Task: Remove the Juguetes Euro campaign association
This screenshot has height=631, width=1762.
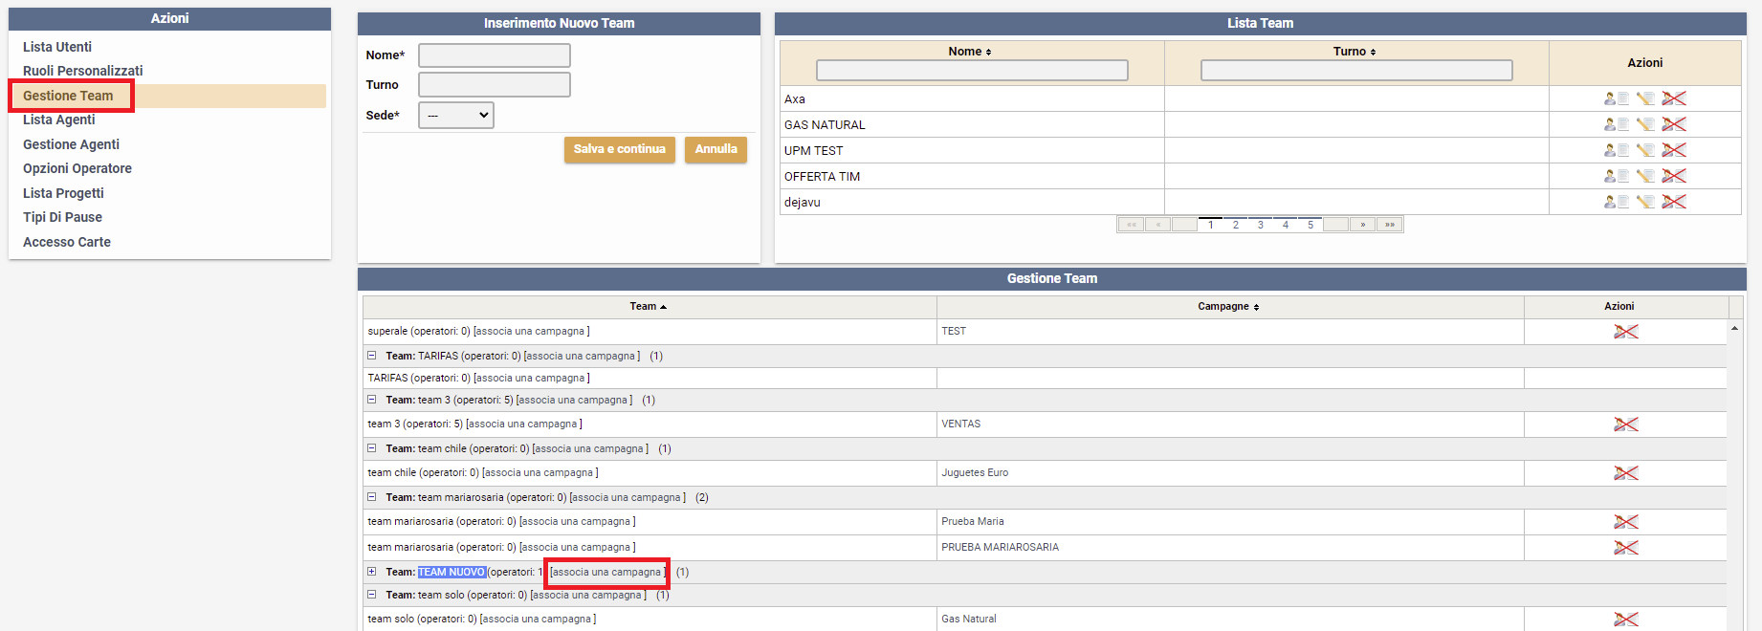Action: click(x=1625, y=473)
